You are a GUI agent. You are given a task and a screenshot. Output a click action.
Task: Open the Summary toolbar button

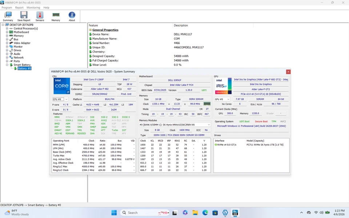pyautogui.click(x=8, y=16)
